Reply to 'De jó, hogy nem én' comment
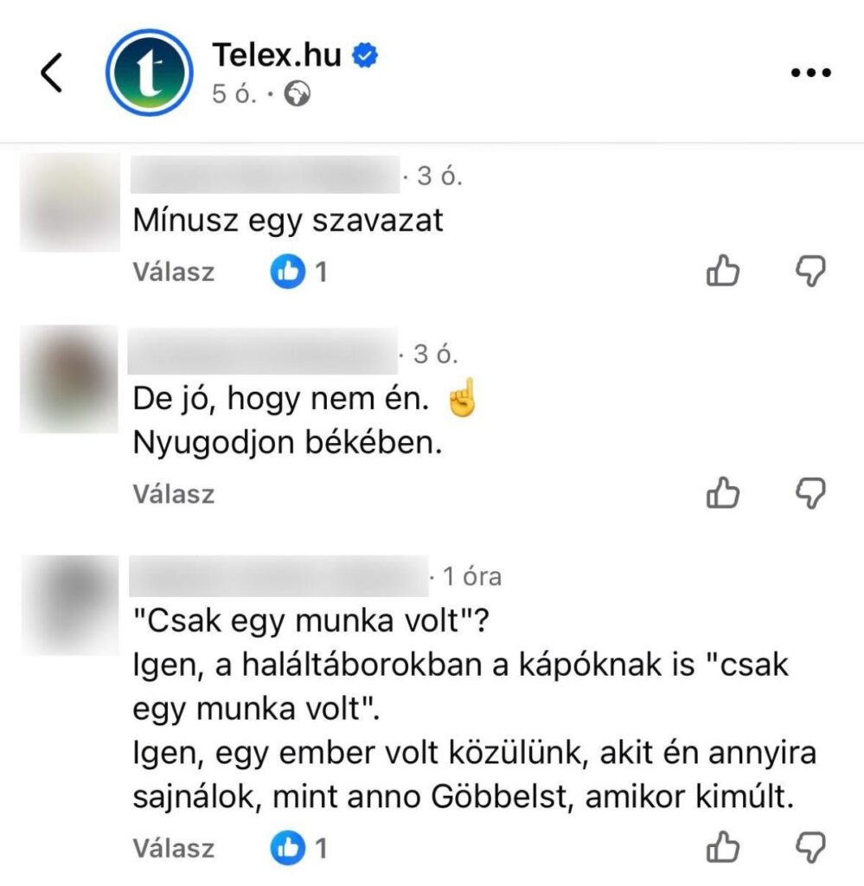 173,494
